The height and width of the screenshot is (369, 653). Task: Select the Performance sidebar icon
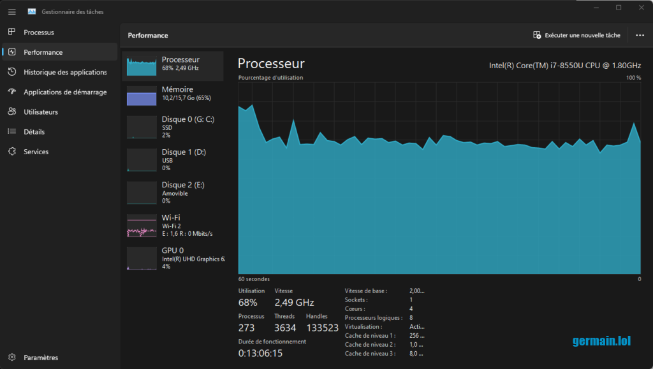[x=11, y=52]
